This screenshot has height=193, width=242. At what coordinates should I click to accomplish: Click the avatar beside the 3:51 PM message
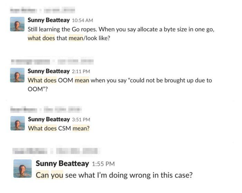tap(17, 123)
